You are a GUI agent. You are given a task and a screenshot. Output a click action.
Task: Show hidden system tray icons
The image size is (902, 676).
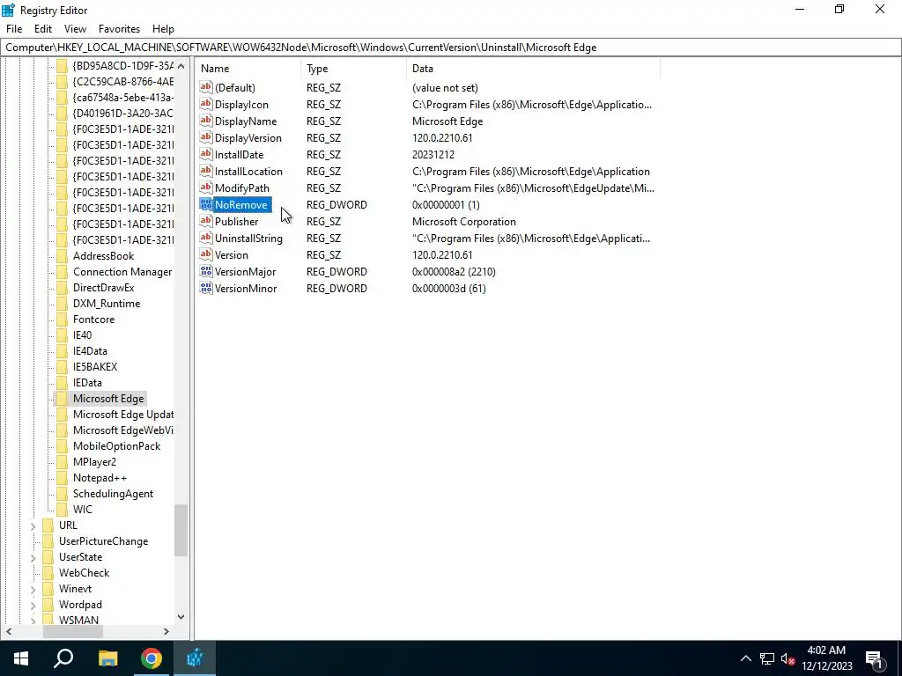tap(745, 658)
